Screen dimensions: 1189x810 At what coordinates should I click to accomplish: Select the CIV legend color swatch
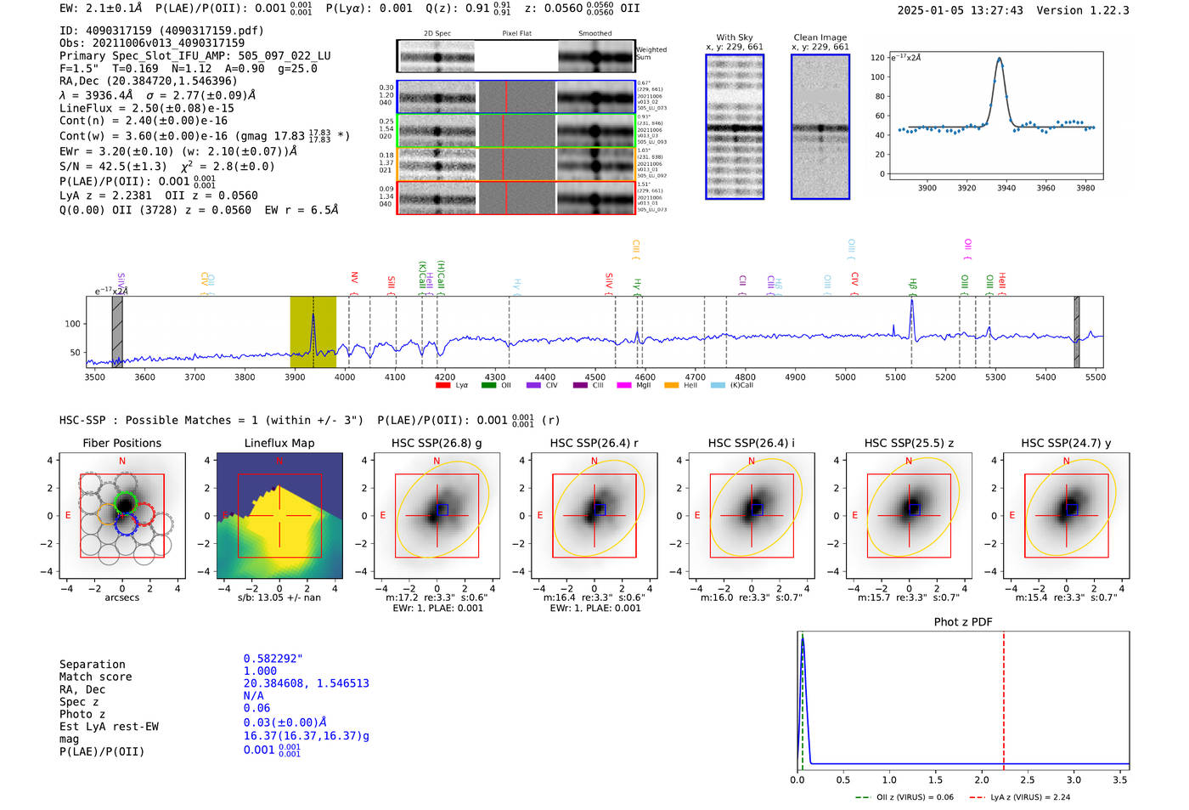533,386
